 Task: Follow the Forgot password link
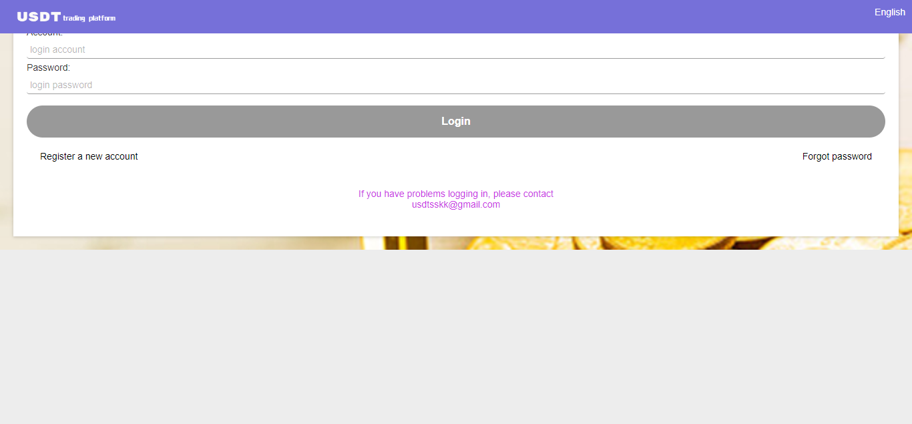[837, 156]
